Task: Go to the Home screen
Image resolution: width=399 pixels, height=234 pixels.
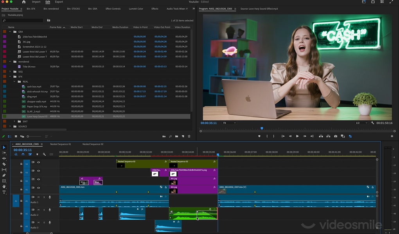Action: 23,2
